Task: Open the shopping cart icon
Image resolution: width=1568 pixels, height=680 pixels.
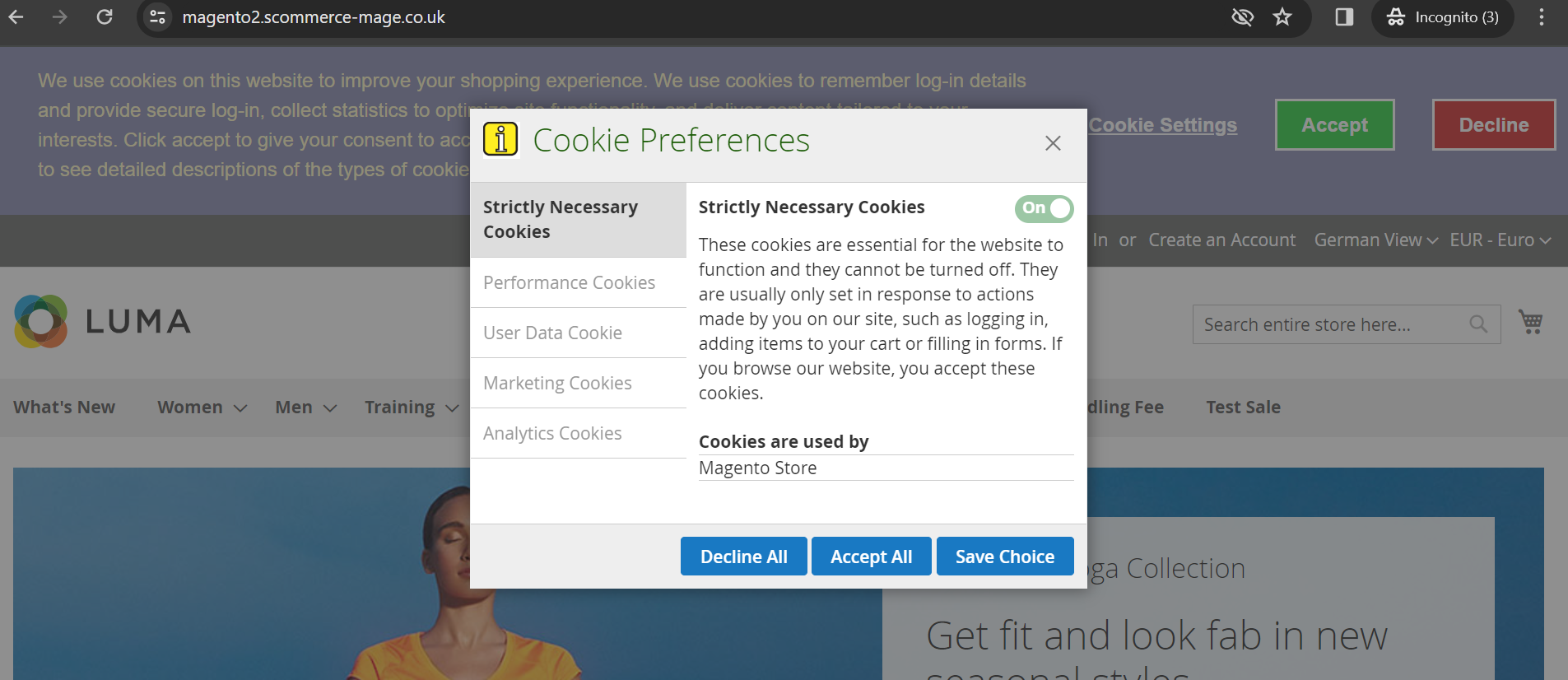Action: (x=1530, y=322)
